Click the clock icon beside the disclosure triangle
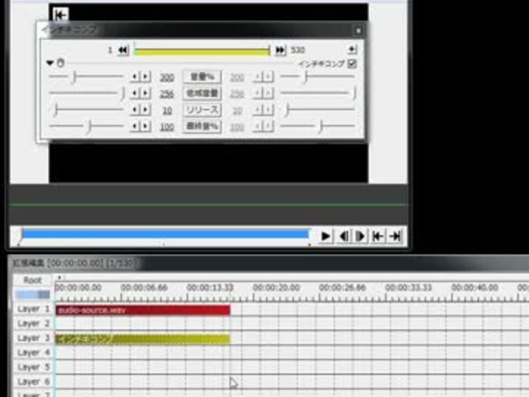This screenshot has width=529, height=397. [x=61, y=63]
